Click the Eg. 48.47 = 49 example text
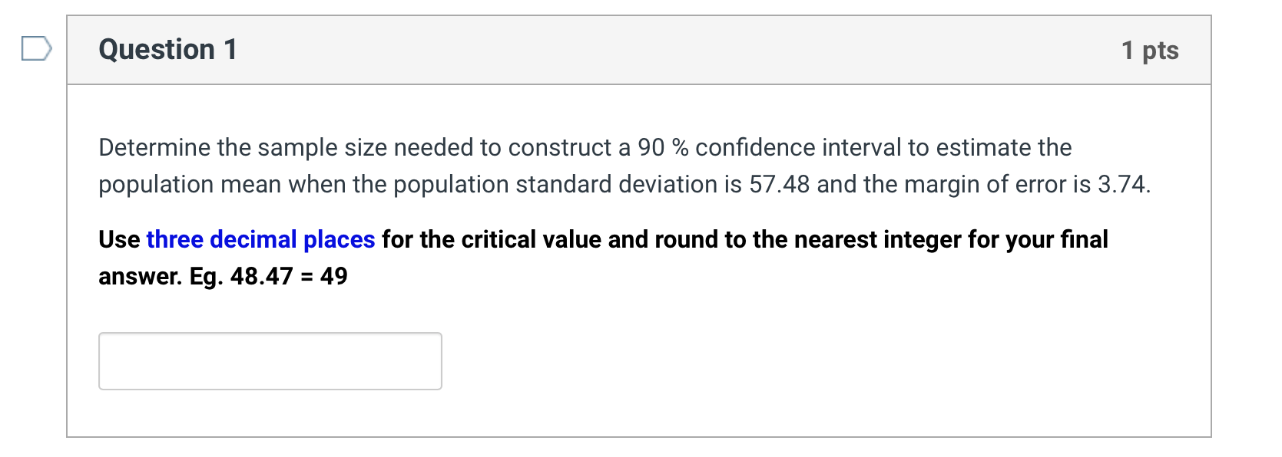Screen dimensions: 1282x457 269,275
